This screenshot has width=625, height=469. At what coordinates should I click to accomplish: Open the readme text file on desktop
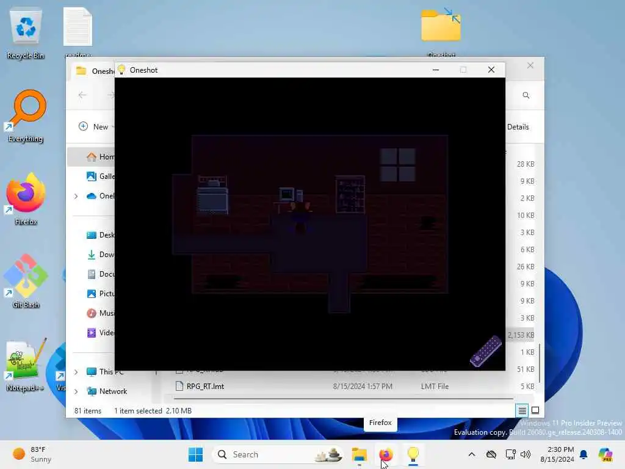(x=78, y=32)
